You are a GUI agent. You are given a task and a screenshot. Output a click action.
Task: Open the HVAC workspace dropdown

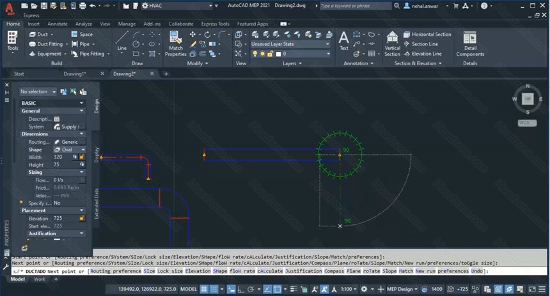(210, 6)
